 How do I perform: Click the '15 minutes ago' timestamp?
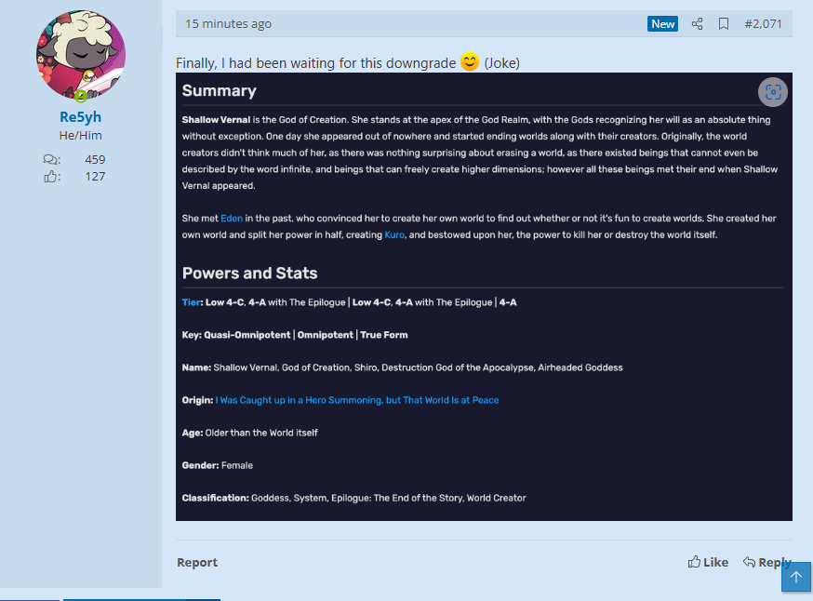click(228, 24)
